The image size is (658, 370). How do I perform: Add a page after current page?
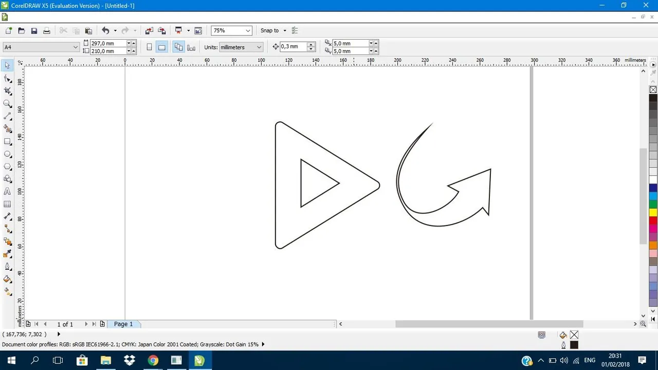point(102,324)
